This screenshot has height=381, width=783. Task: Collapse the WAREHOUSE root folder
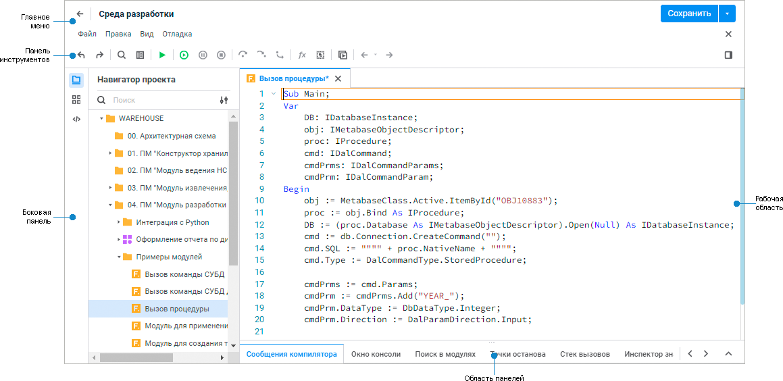pos(101,118)
